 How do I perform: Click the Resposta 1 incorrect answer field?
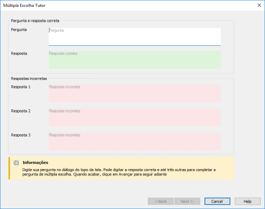(x=135, y=93)
